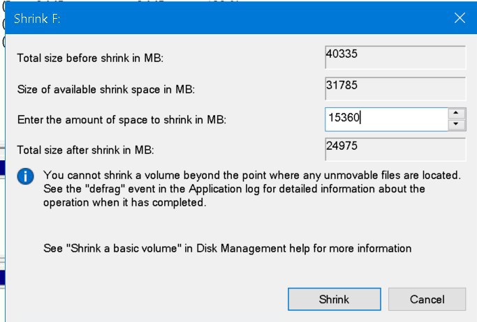The height and width of the screenshot is (322, 477).
Task: Click the Shrink F: title bar text
Action: (37, 19)
